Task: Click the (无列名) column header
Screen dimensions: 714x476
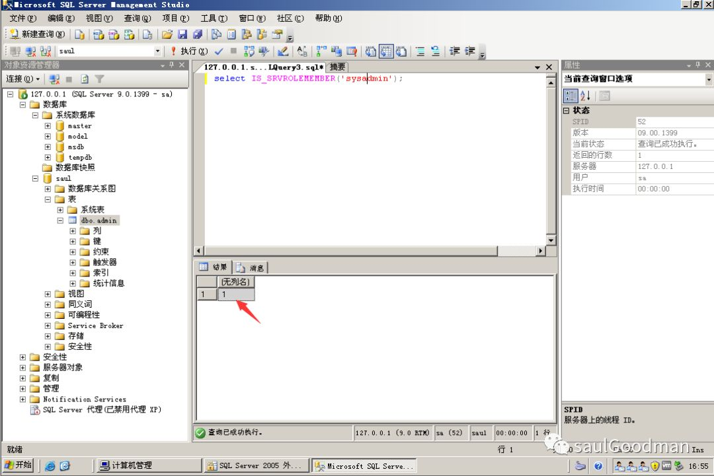Action: coord(236,282)
